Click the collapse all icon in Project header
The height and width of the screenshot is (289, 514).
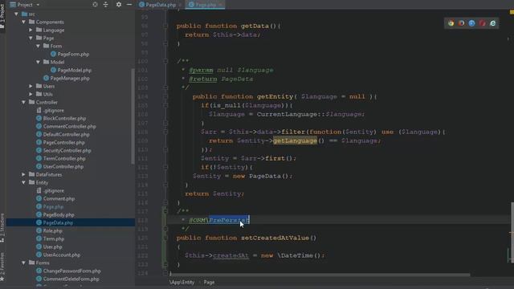coord(105,5)
